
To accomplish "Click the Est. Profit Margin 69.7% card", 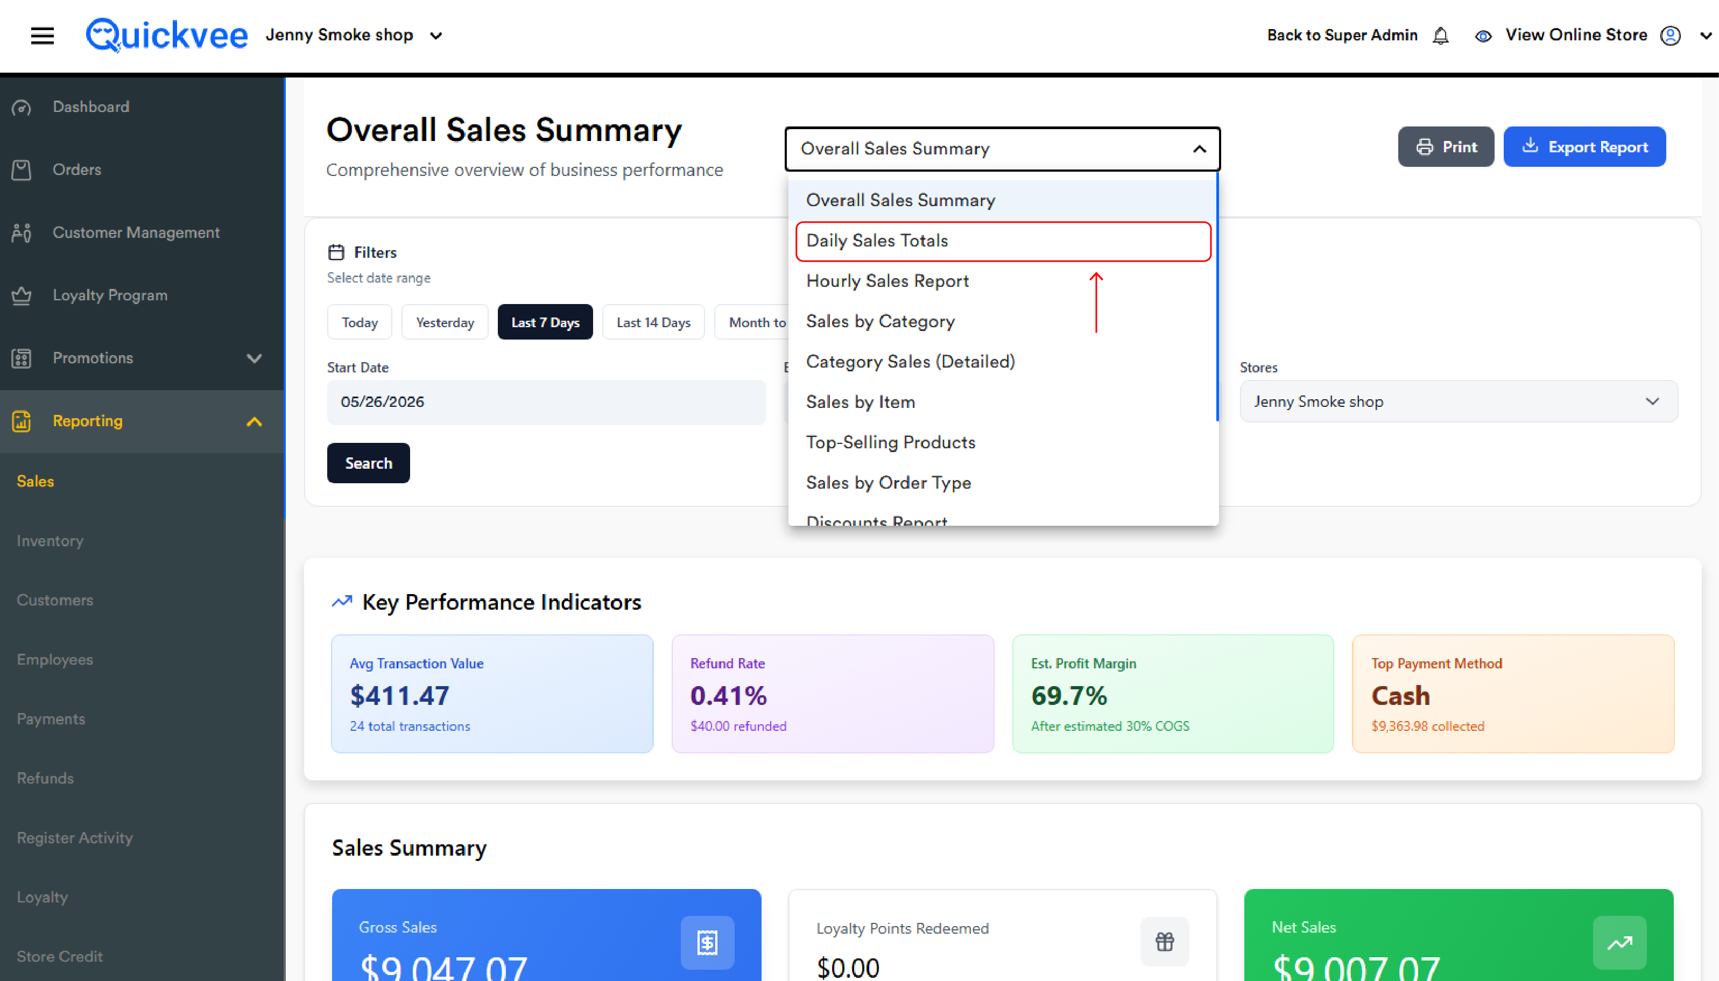I will point(1173,693).
